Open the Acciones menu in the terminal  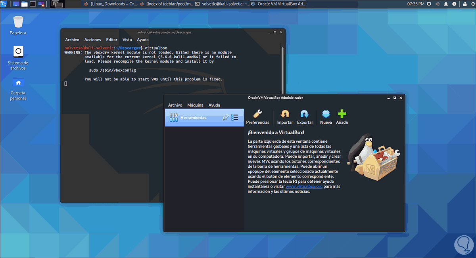pos(92,40)
